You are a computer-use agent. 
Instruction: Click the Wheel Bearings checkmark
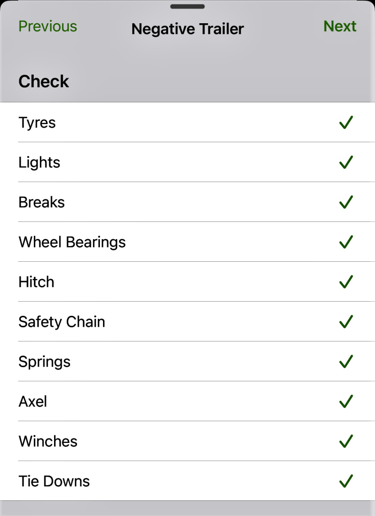346,242
